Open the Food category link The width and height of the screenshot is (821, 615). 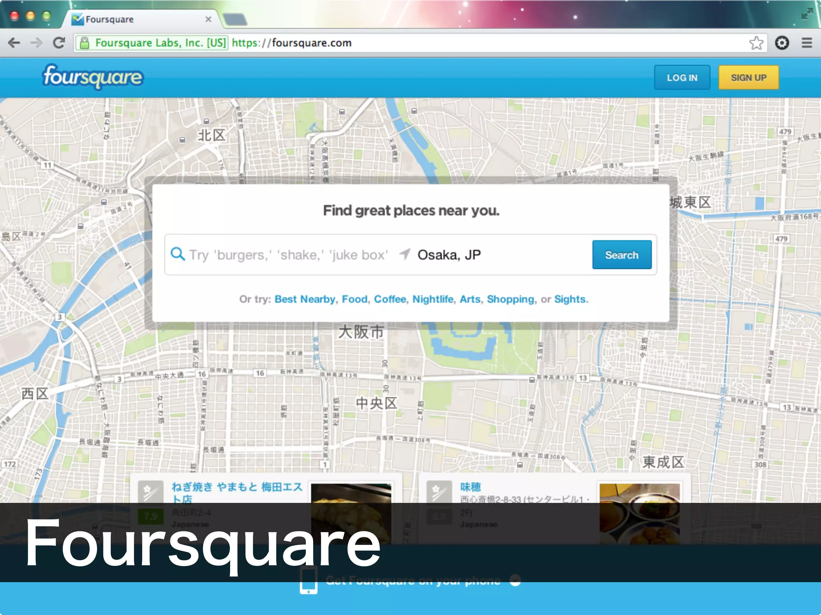pos(354,299)
